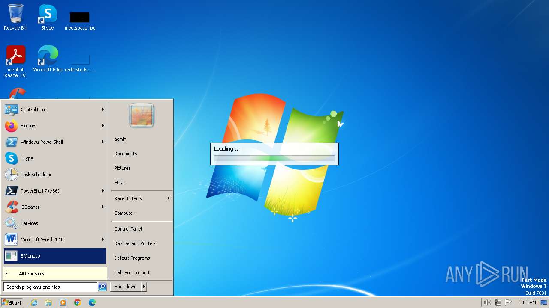Open Internet Explorer from the taskbar
The image size is (549, 308).
pyautogui.click(x=34, y=302)
